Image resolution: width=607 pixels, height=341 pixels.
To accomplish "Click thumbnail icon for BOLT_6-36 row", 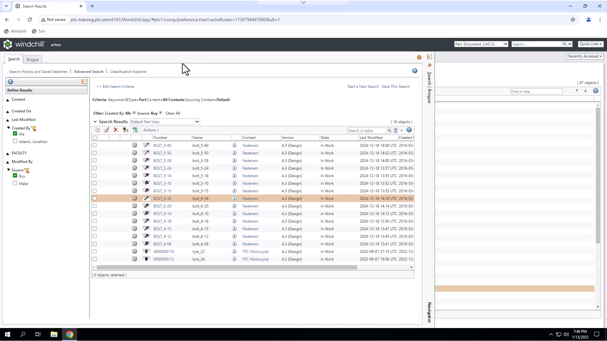I will click(146, 199).
